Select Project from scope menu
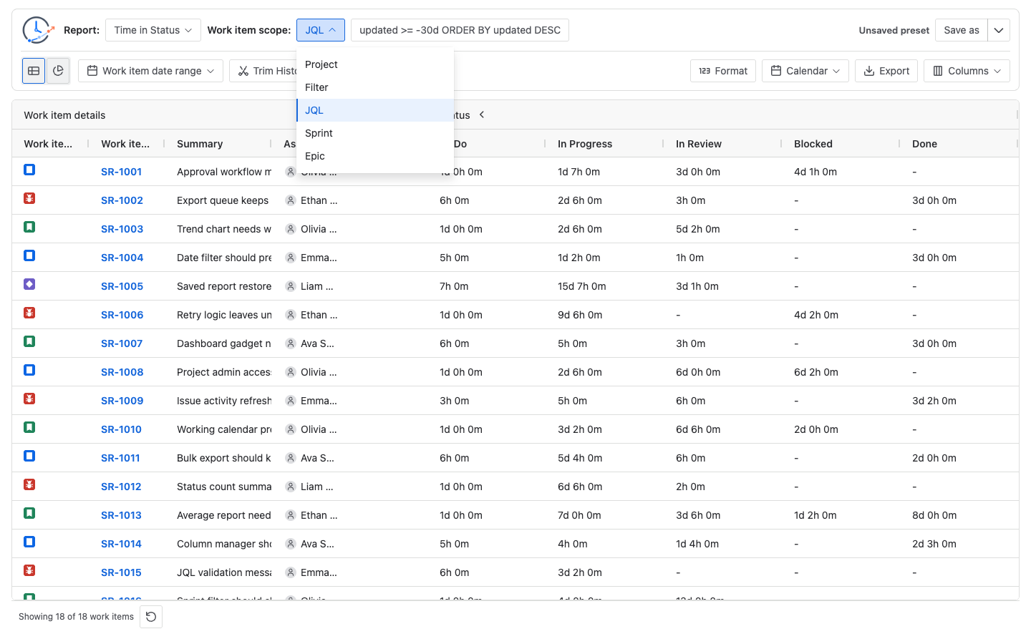1031x644 pixels. point(375,64)
